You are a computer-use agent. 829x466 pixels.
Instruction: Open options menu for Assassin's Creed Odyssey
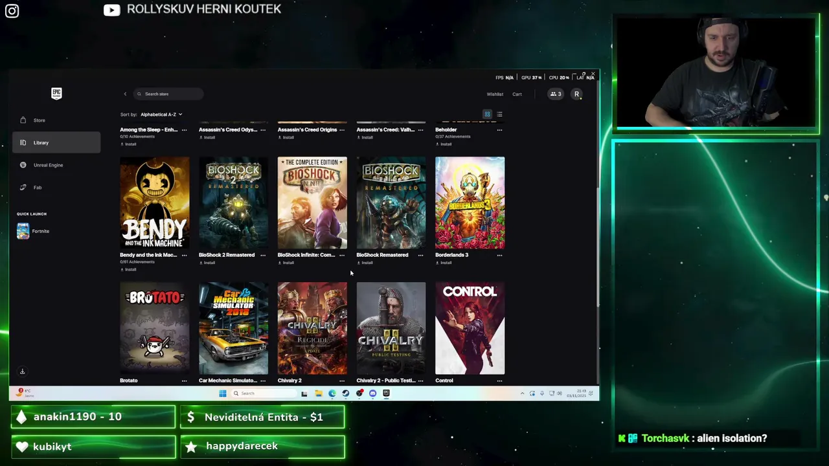262,130
